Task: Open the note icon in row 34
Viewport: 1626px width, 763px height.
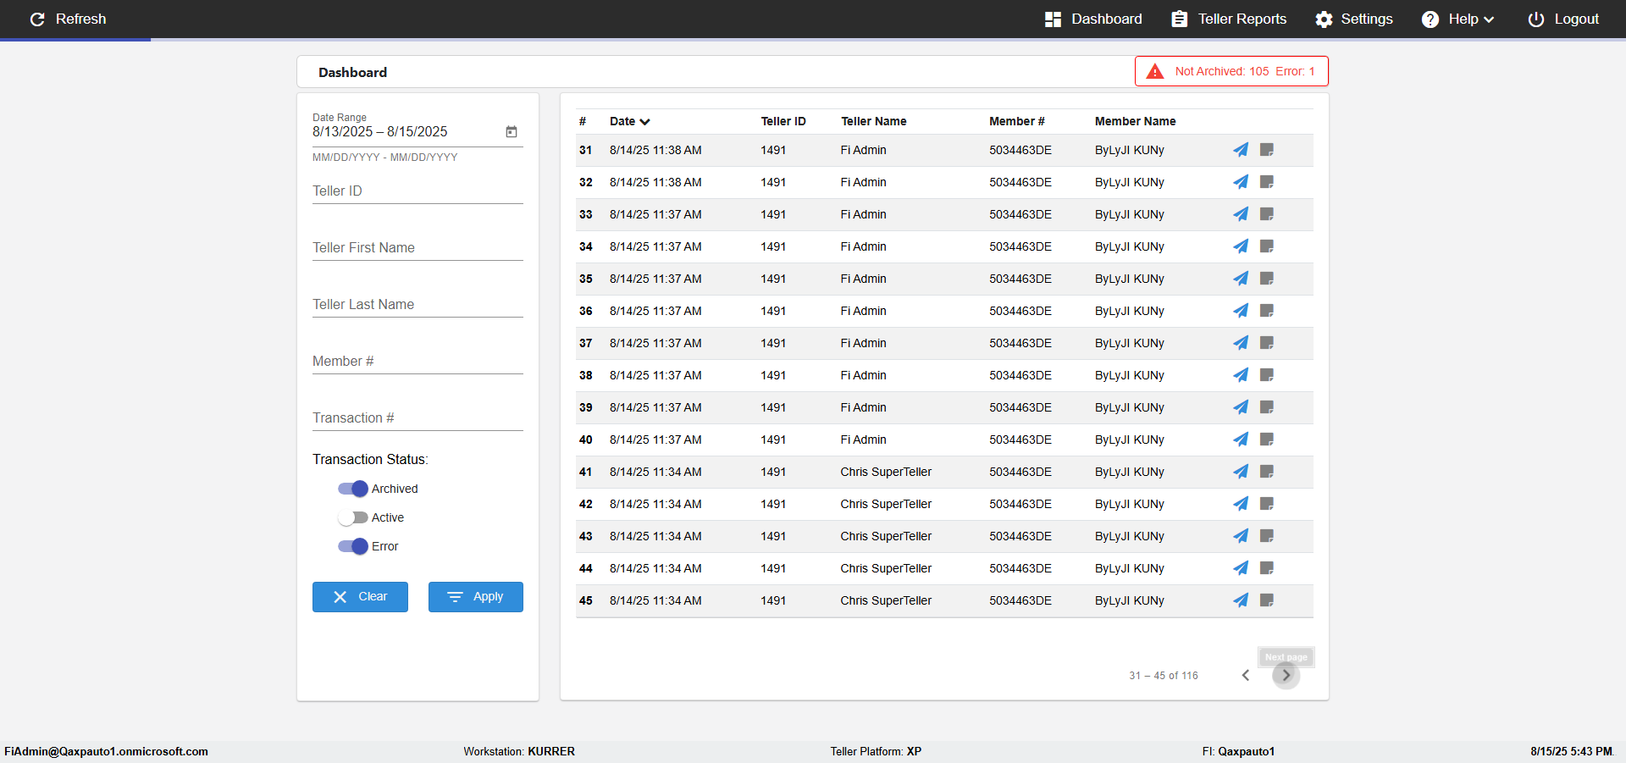Action: [x=1267, y=246]
